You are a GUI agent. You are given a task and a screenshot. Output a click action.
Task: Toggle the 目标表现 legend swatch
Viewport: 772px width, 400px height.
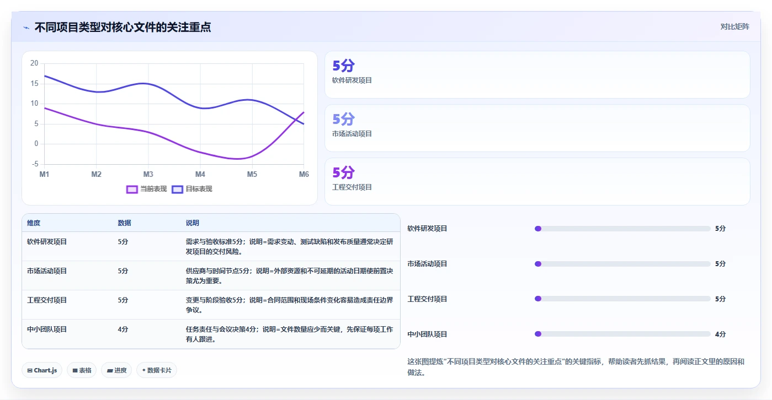178,189
